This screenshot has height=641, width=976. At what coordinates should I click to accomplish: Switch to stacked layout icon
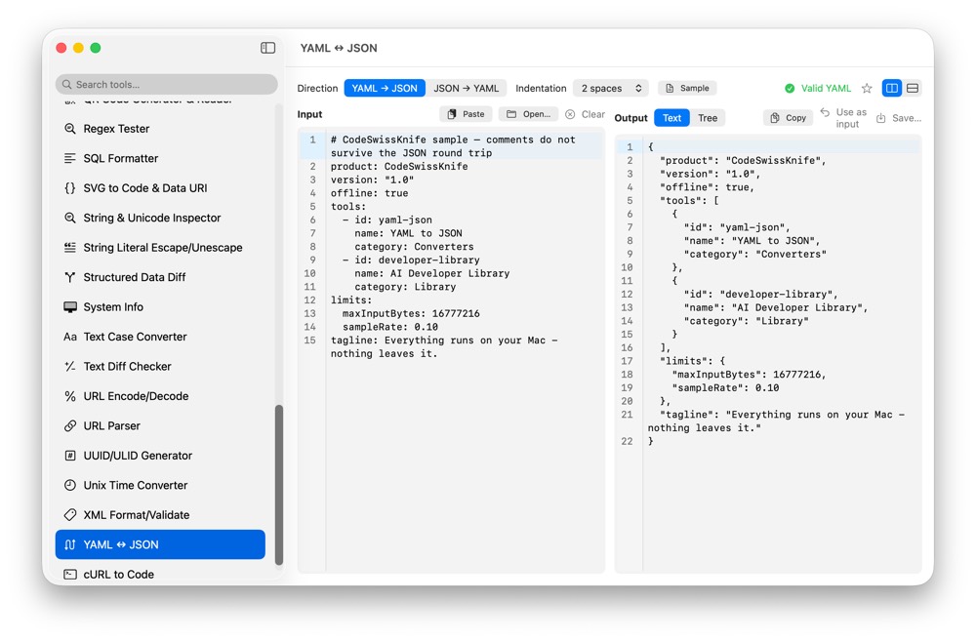pyautogui.click(x=913, y=89)
